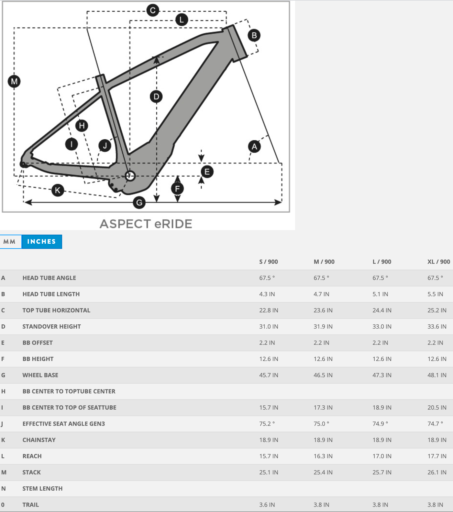
Task: Click the 3.6 IN trail value
Action: [267, 505]
